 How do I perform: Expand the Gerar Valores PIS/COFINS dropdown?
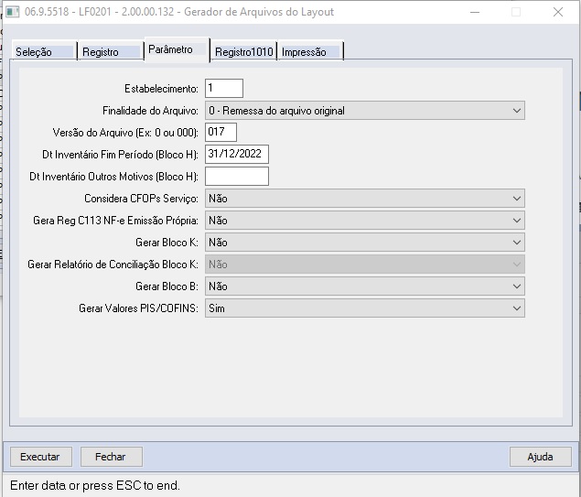pyautogui.click(x=365, y=308)
